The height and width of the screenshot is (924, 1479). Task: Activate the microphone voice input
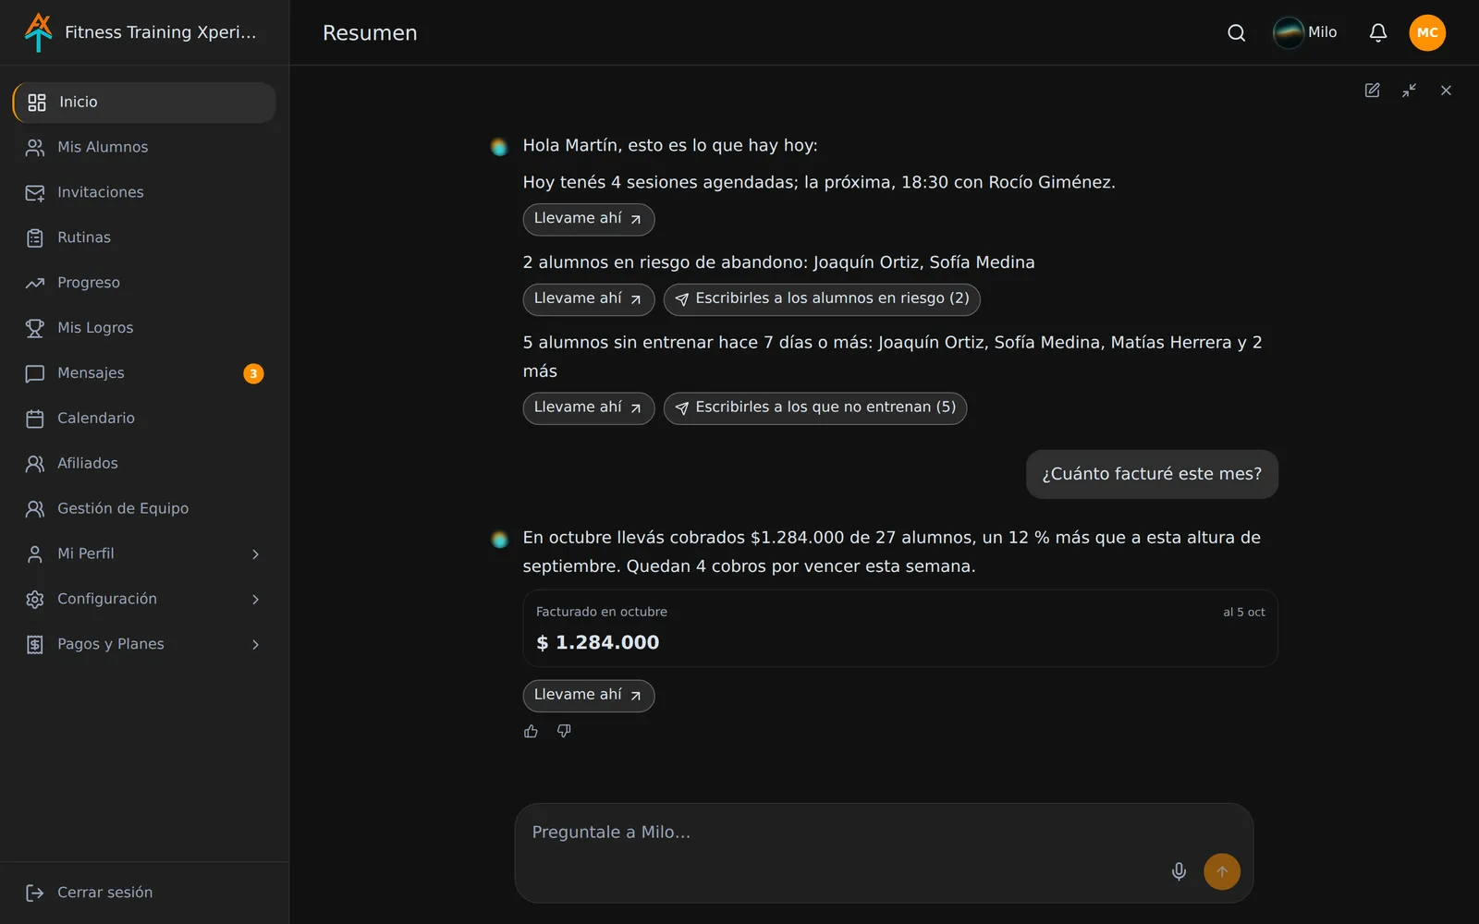click(1179, 871)
